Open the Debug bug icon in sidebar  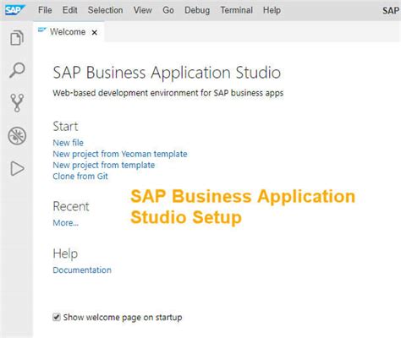[17, 136]
